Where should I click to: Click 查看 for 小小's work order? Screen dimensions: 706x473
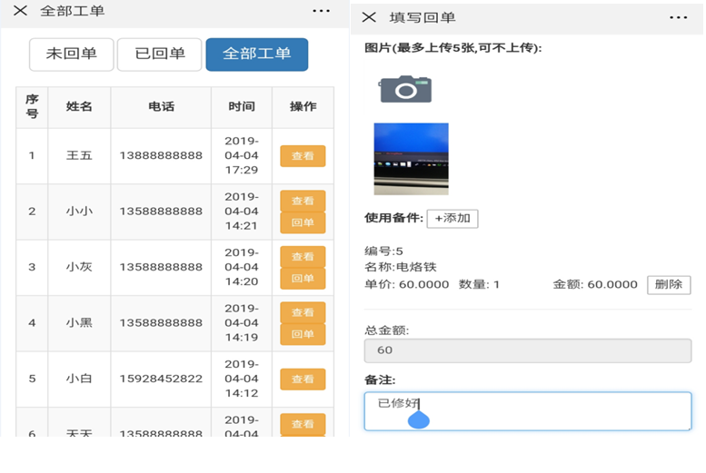point(303,201)
